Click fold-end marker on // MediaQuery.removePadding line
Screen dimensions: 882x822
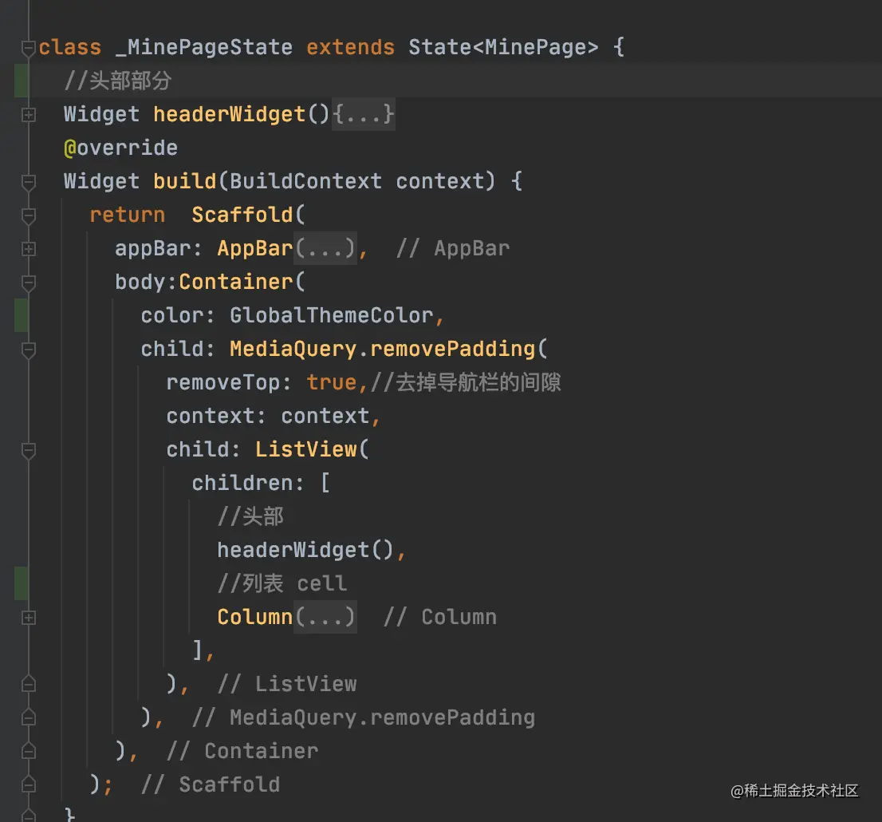[x=28, y=717]
